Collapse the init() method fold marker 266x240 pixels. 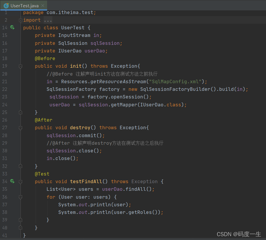tap(20, 67)
